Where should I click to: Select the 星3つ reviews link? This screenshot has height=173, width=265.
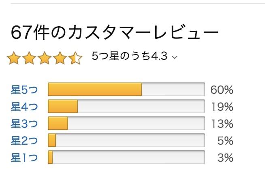(24, 124)
